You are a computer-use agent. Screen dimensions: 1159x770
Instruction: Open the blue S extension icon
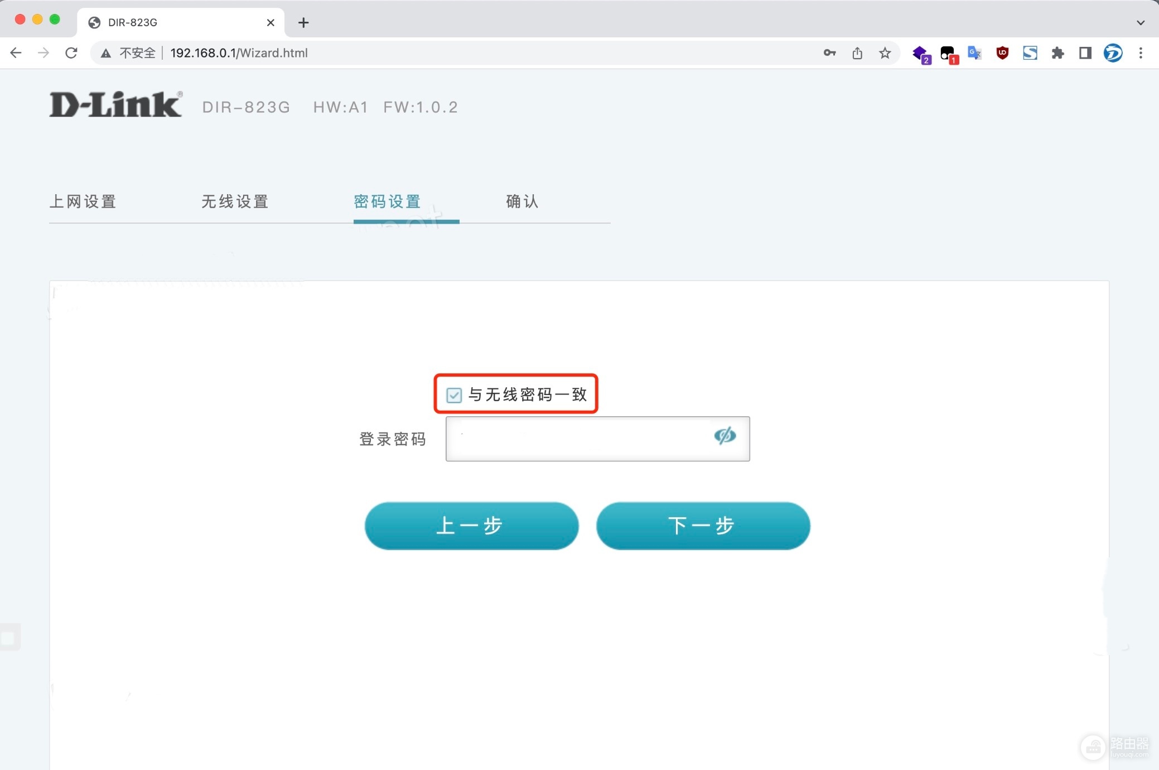1030,53
